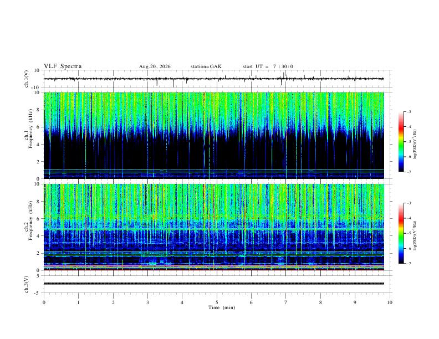Viewport: 439px width, 339px height.
Task: Click the ch.3(V) axis label
Action: (x=27, y=285)
